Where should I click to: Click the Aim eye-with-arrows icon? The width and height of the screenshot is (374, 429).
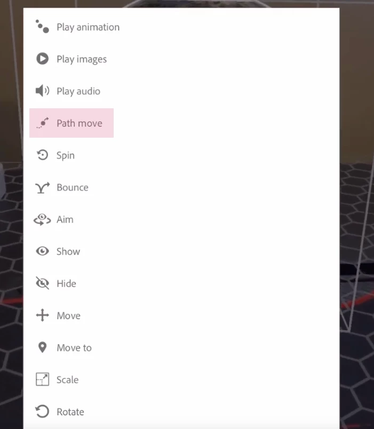[x=42, y=219]
